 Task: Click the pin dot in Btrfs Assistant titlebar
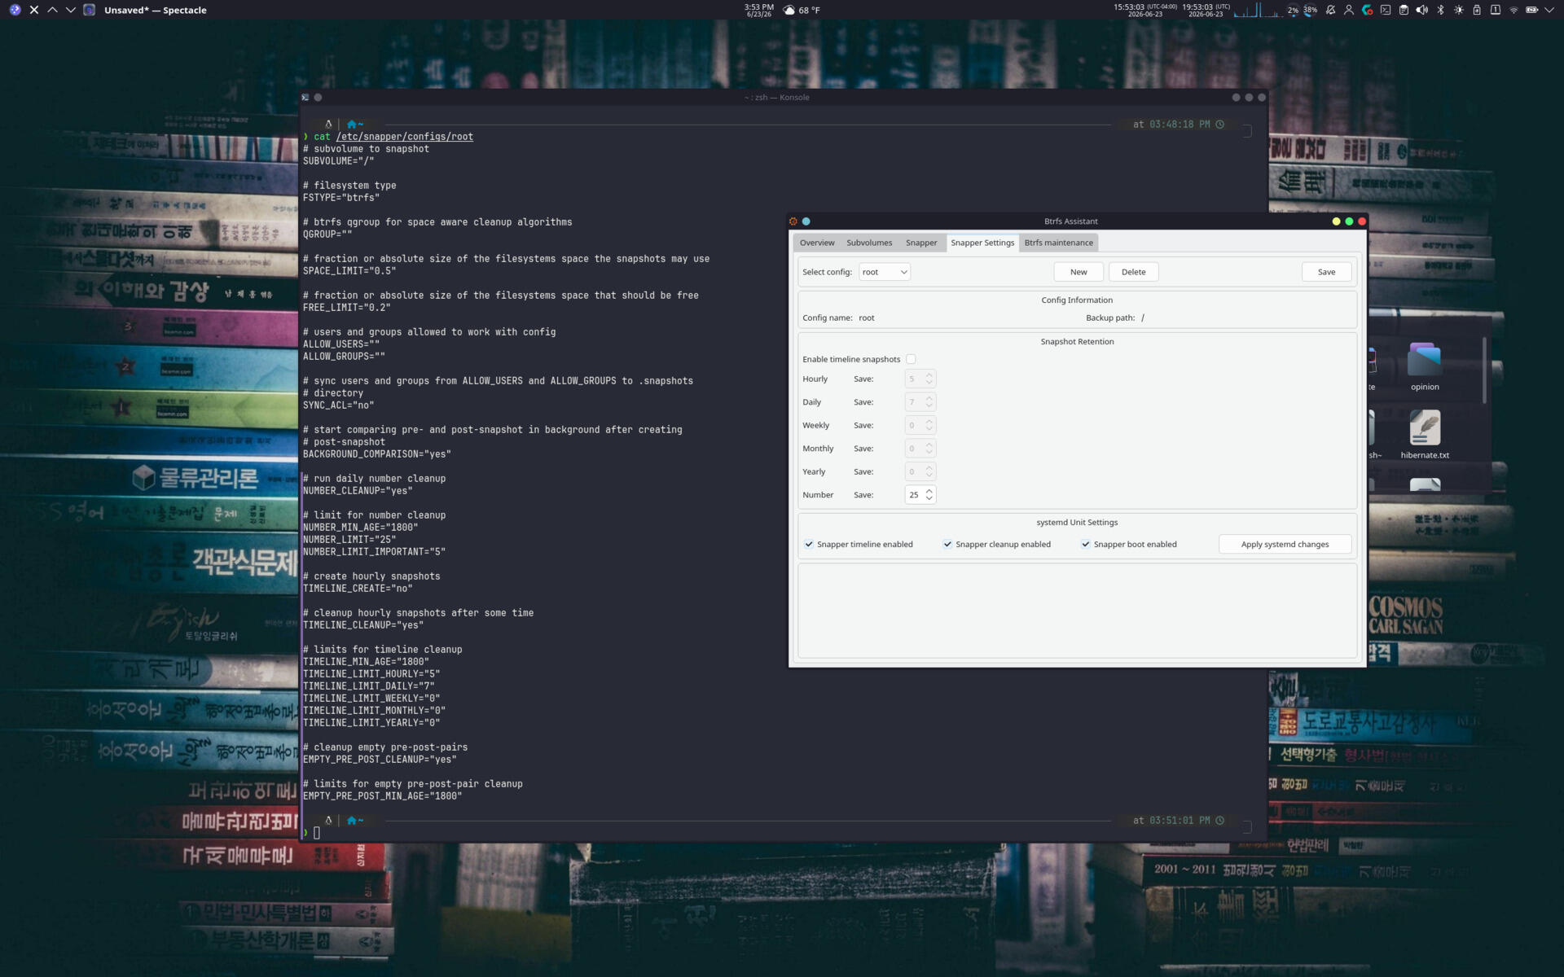click(806, 221)
